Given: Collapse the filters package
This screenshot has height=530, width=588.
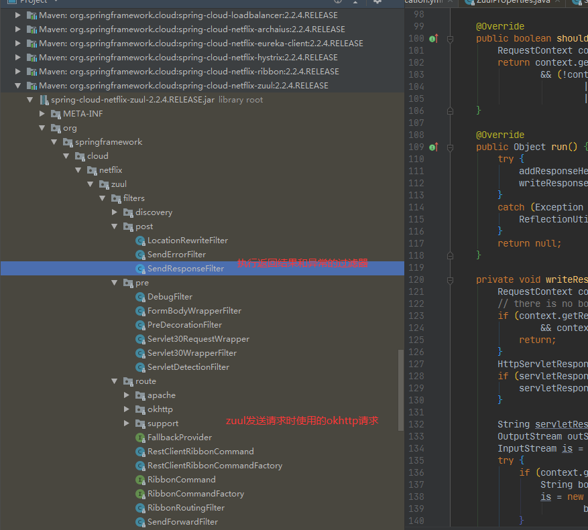Looking at the screenshot, I should (x=102, y=198).
